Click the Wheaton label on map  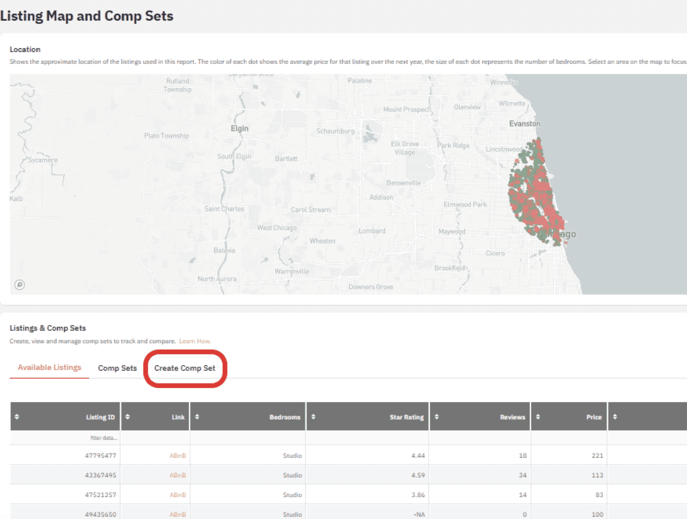tap(322, 241)
